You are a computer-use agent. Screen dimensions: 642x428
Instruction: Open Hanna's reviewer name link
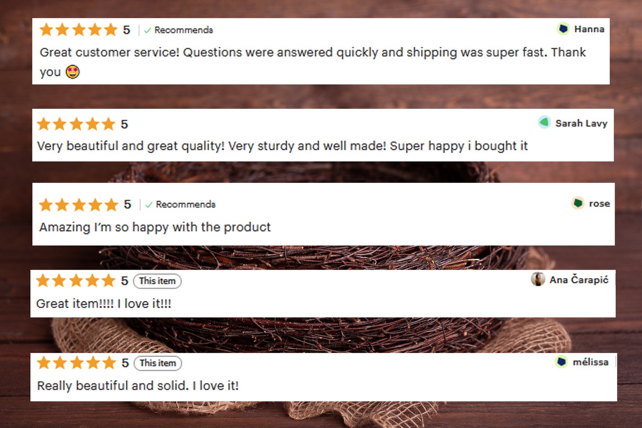[589, 29]
